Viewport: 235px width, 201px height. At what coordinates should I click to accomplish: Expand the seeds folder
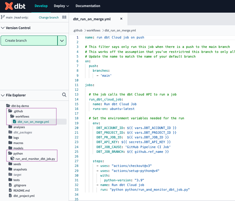point(15,164)
